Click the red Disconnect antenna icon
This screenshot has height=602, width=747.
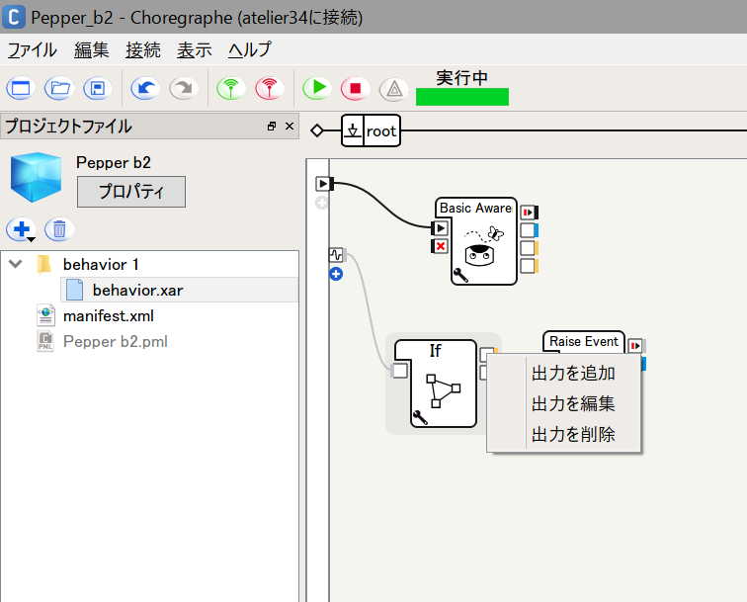[x=270, y=88]
